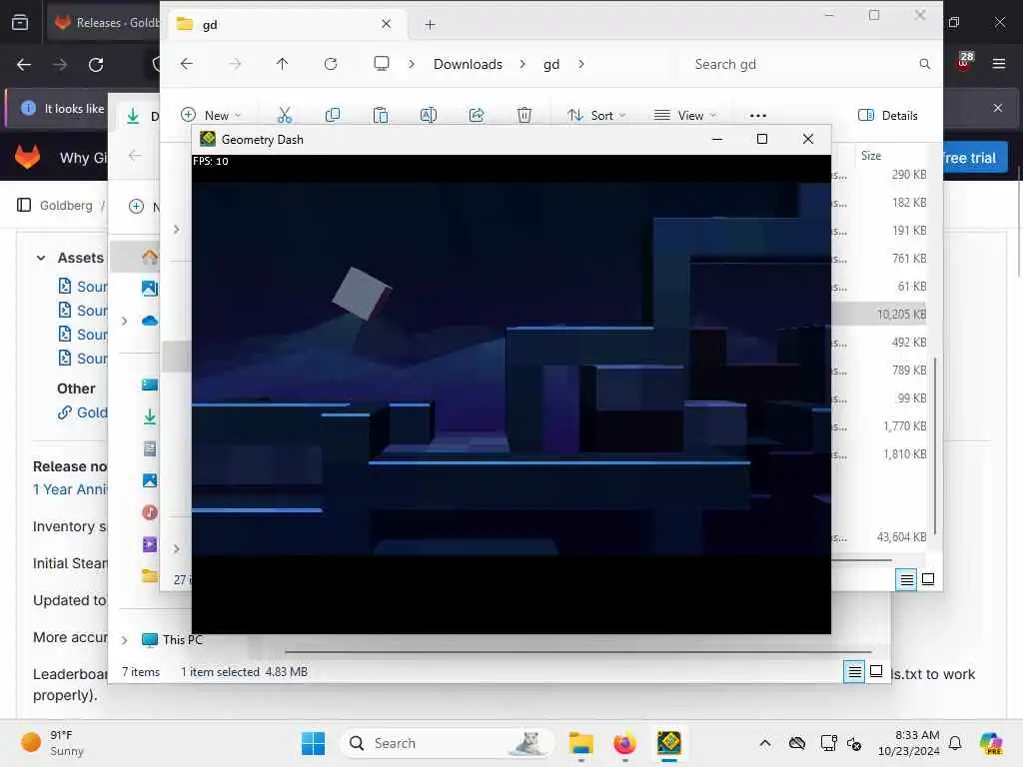Image resolution: width=1023 pixels, height=767 pixels.
Task: Go up one folder in gd Explorer
Action: coord(282,64)
